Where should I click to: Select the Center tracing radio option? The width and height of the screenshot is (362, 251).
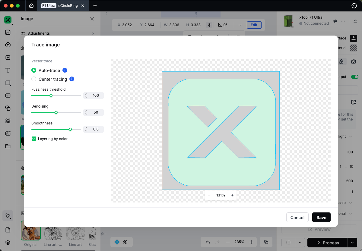[34, 79]
